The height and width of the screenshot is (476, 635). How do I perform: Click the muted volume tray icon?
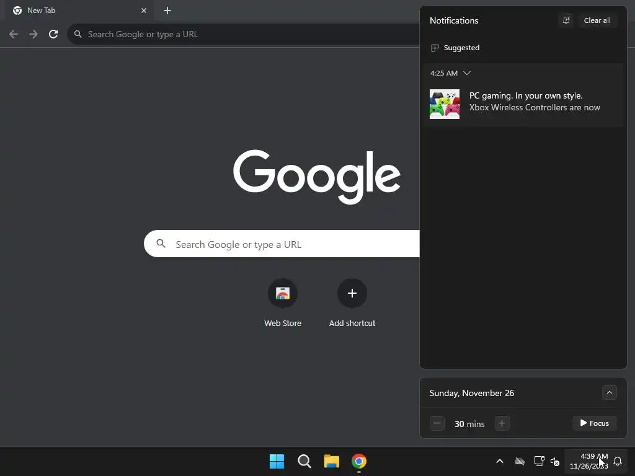pyautogui.click(x=555, y=461)
